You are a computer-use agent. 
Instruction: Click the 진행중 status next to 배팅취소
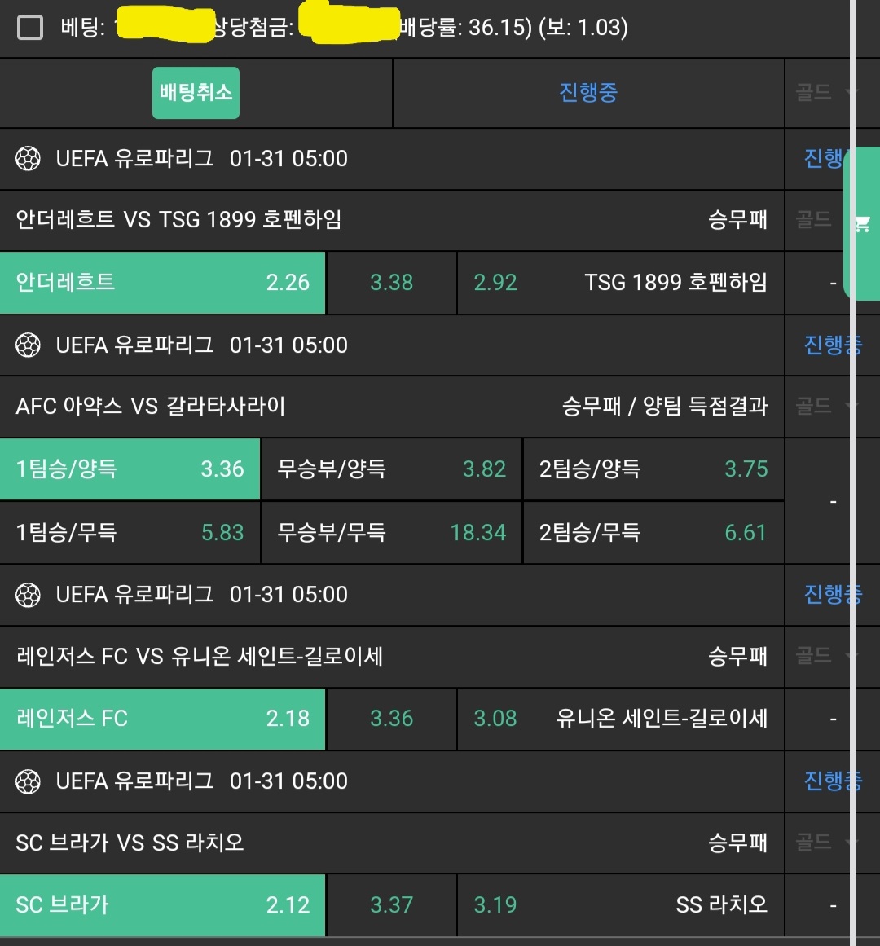tap(587, 93)
